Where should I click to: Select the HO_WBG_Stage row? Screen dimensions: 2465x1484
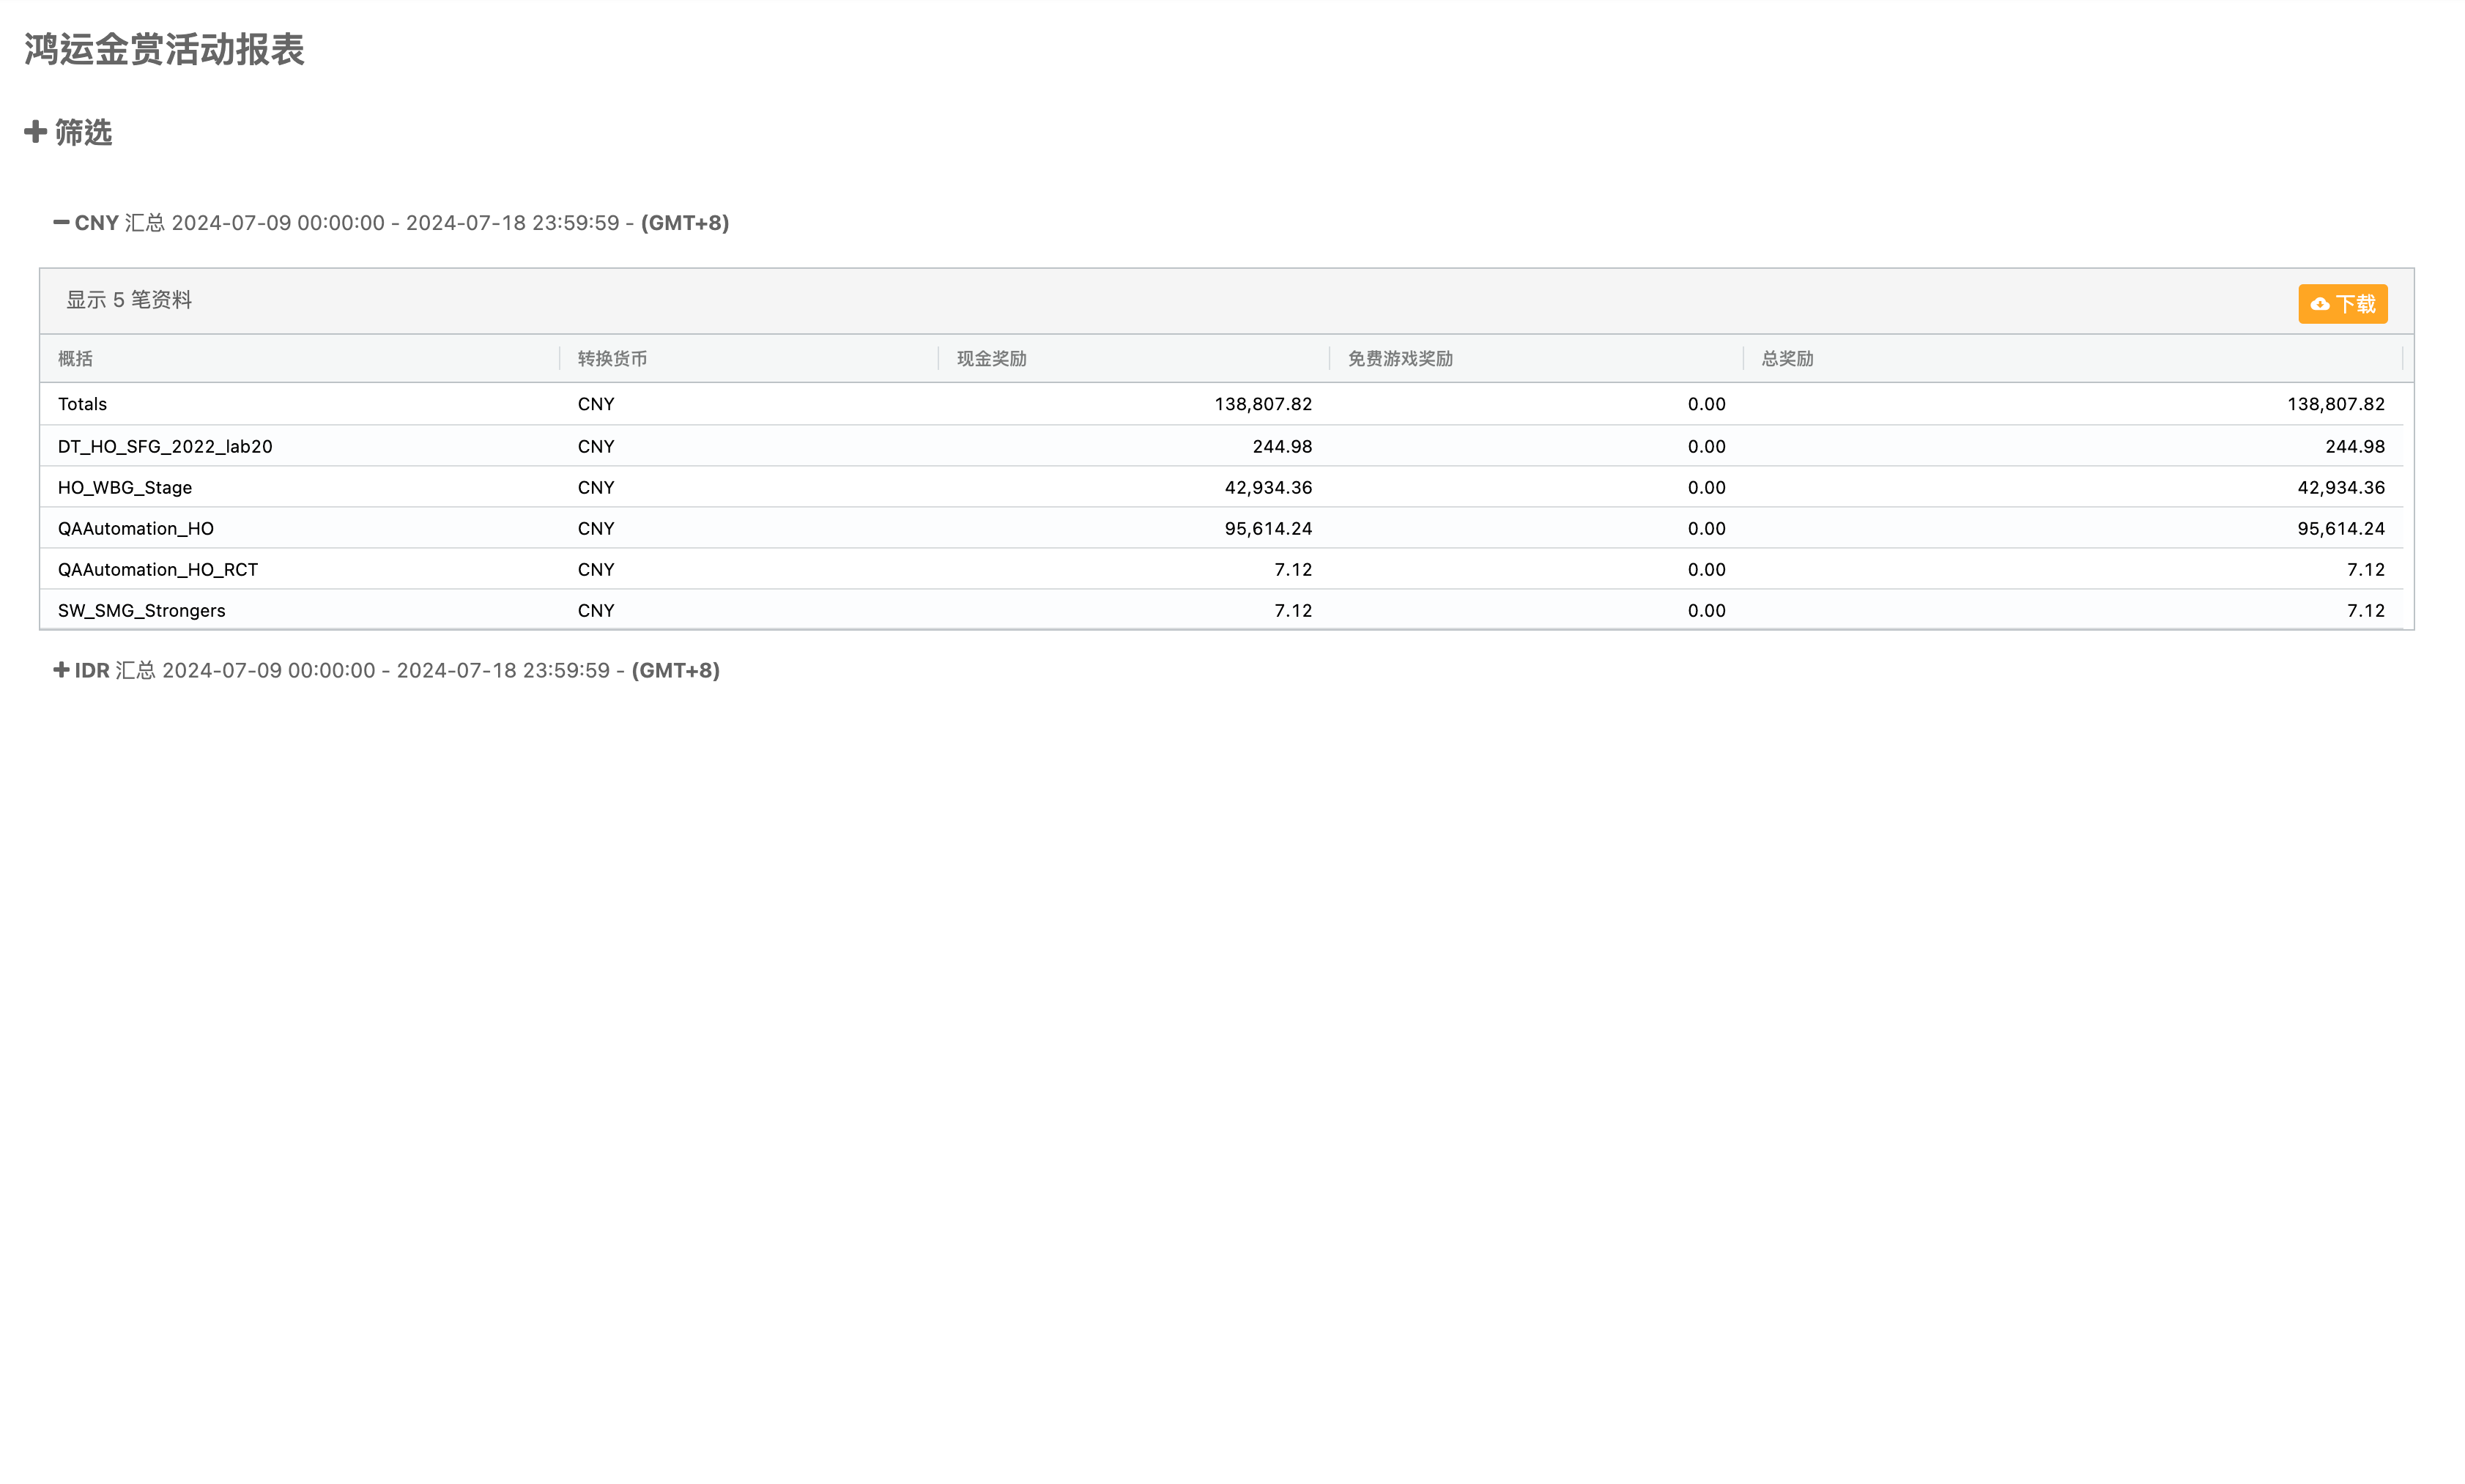click(125, 488)
